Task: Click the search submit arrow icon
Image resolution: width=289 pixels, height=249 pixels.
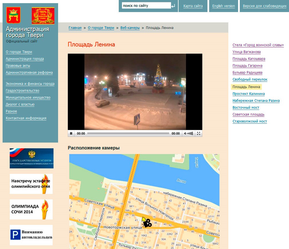Action: [x=173, y=6]
